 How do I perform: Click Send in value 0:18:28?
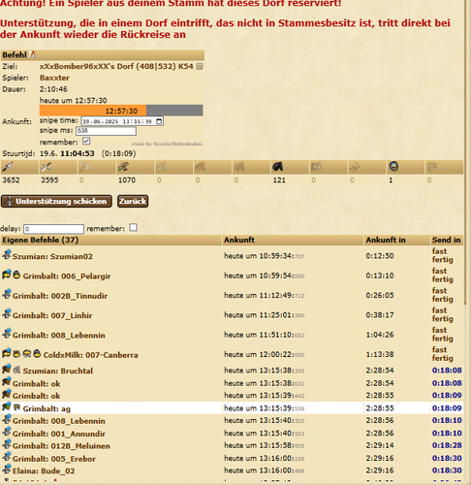[x=447, y=445]
